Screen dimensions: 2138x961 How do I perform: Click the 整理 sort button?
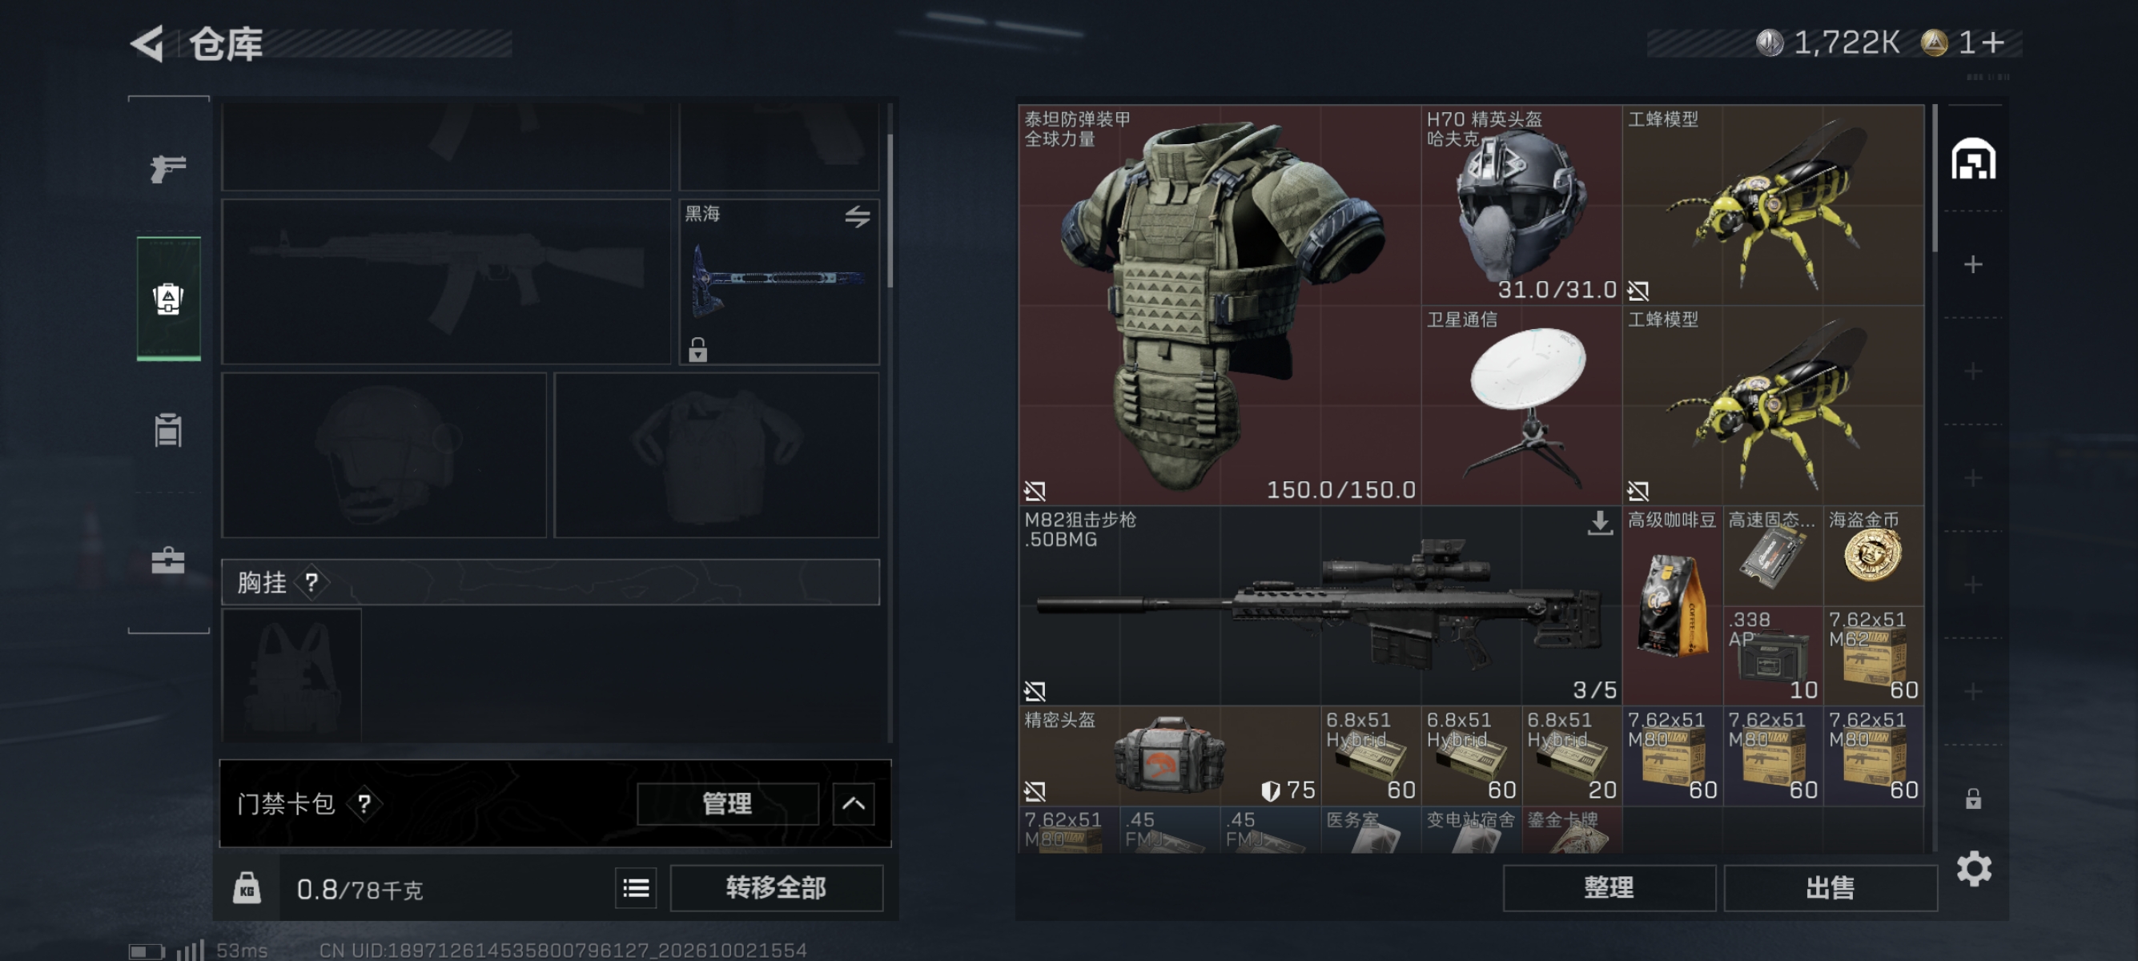1609,888
